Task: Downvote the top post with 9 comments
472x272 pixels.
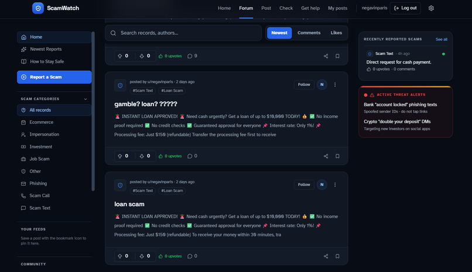Action: [142, 56]
